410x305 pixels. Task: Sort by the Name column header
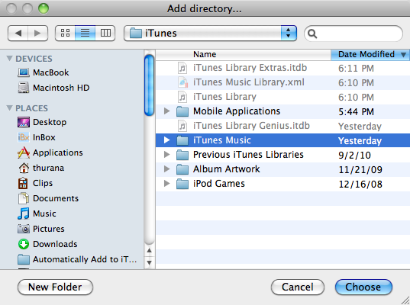click(244, 55)
